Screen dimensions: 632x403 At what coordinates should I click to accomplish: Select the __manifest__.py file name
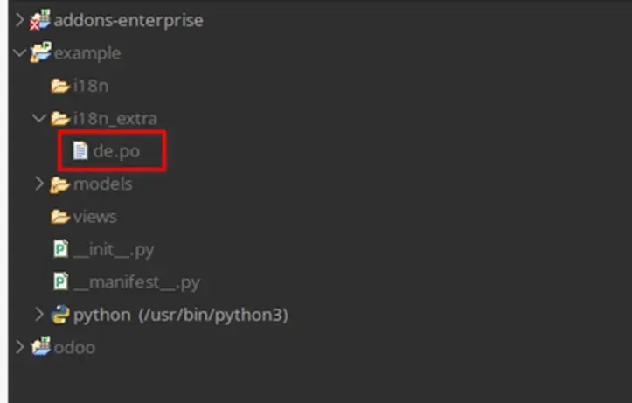(x=137, y=282)
